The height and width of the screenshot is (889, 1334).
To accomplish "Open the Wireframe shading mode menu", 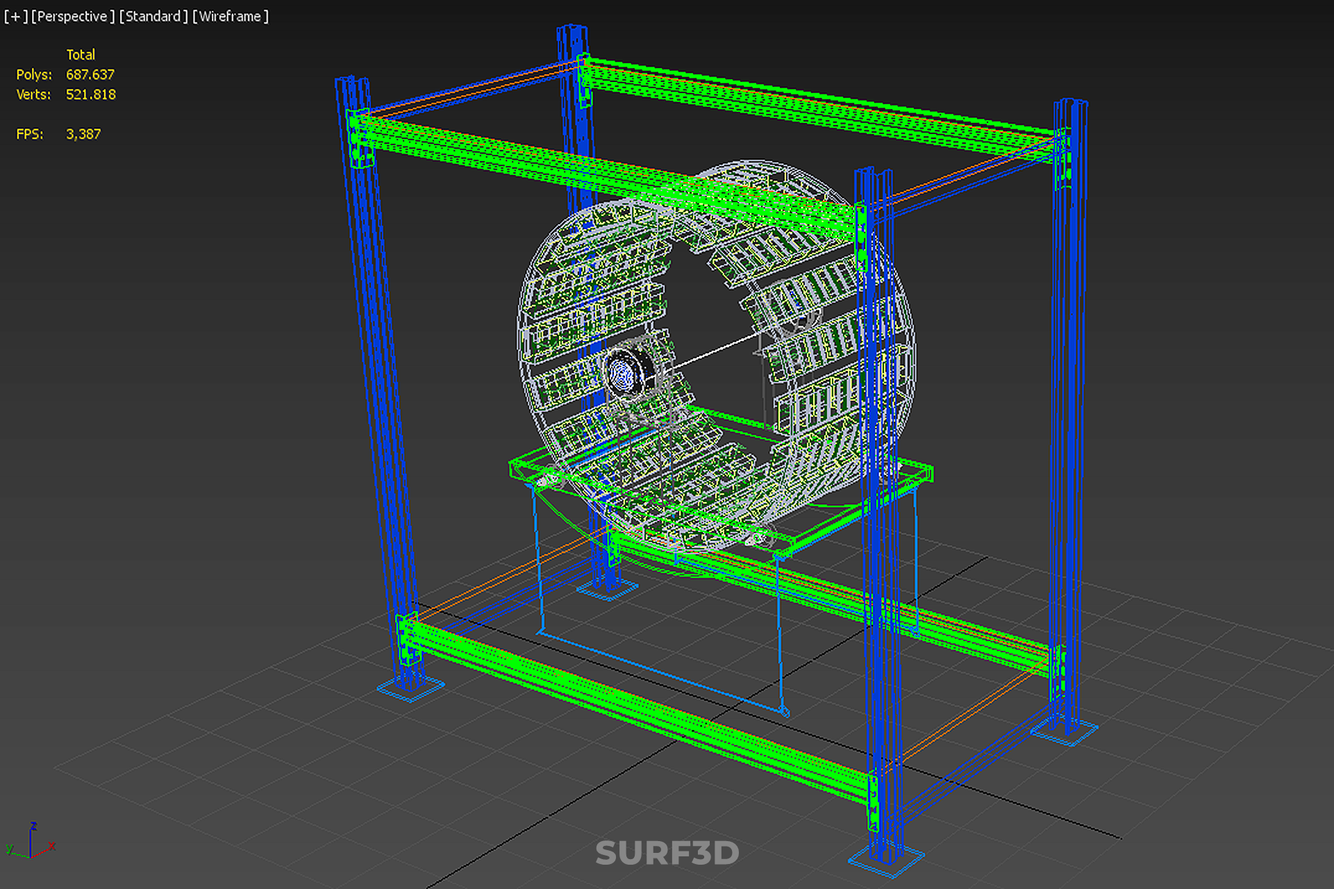I will [230, 16].
